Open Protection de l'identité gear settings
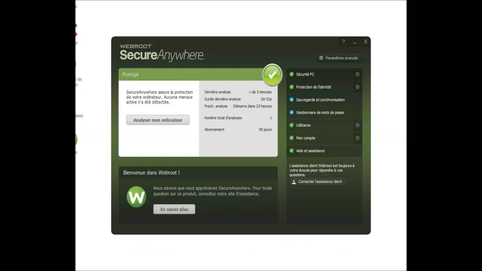The height and width of the screenshot is (271, 482). (357, 87)
